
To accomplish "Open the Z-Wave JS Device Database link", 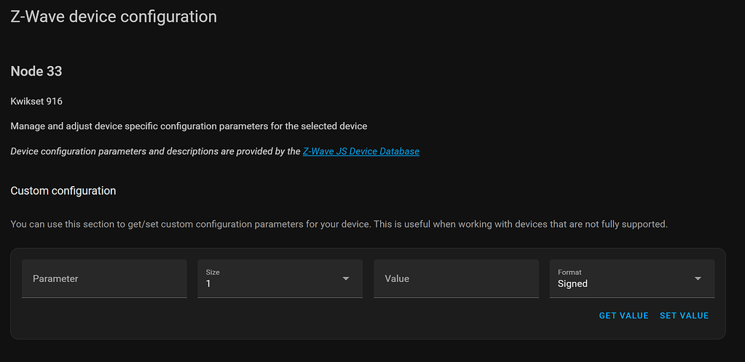I will 360,151.
